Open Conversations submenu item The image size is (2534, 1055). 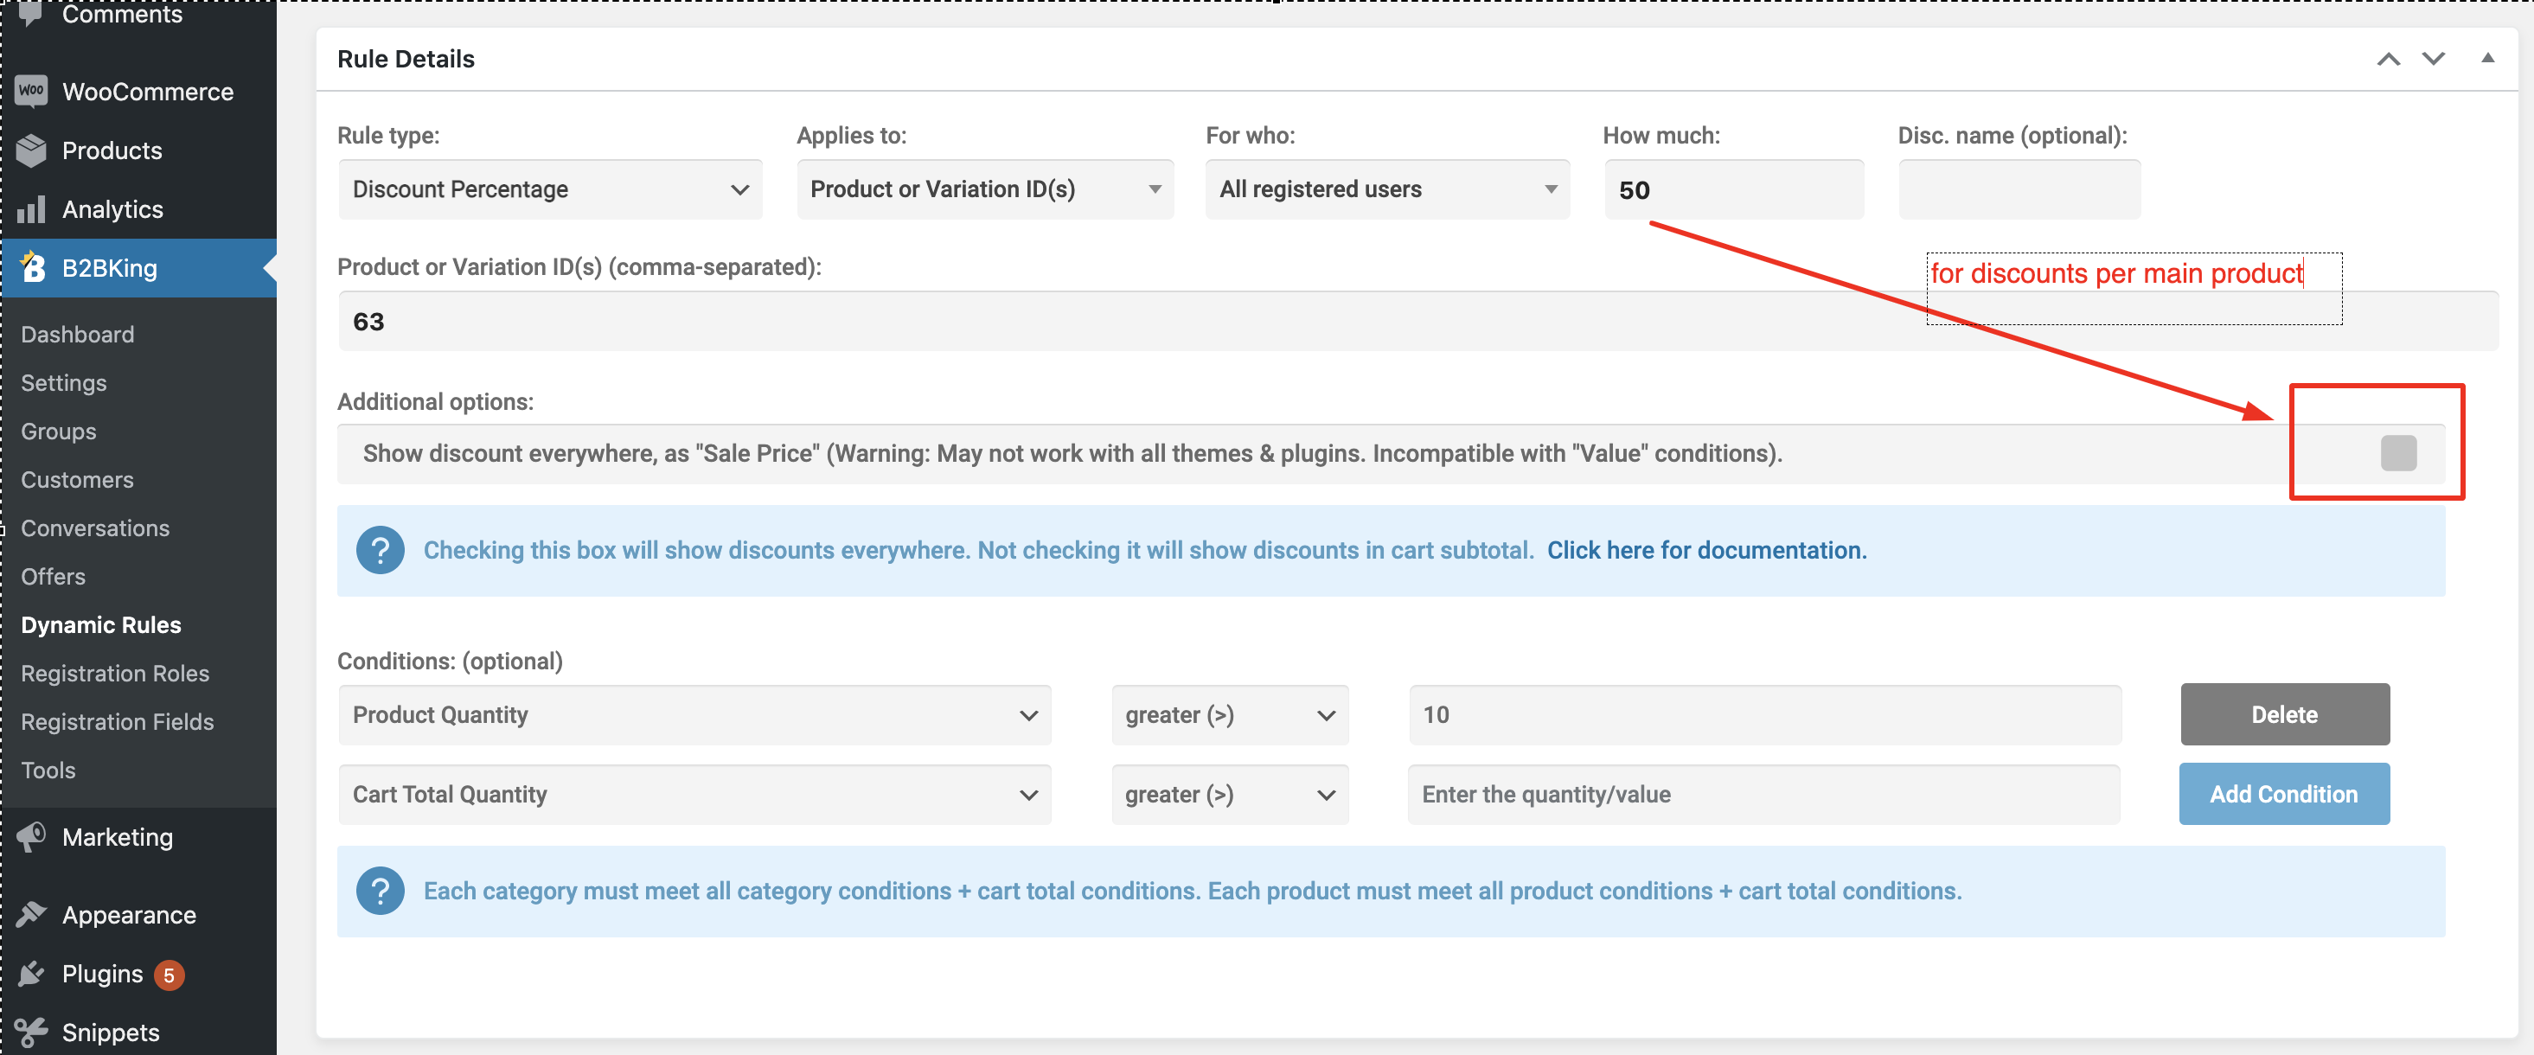95,528
